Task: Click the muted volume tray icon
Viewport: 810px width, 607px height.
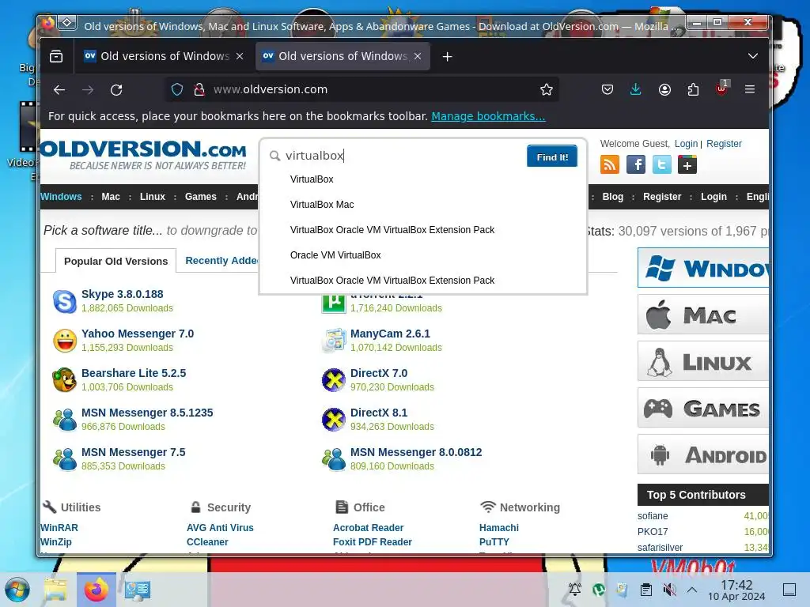Action: pos(669,590)
